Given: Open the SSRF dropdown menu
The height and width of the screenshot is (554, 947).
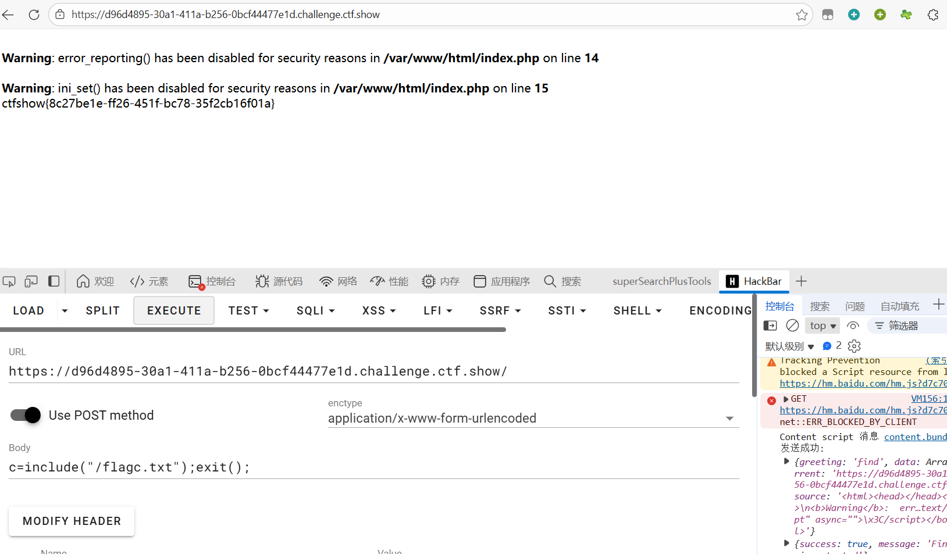Looking at the screenshot, I should 500,311.
